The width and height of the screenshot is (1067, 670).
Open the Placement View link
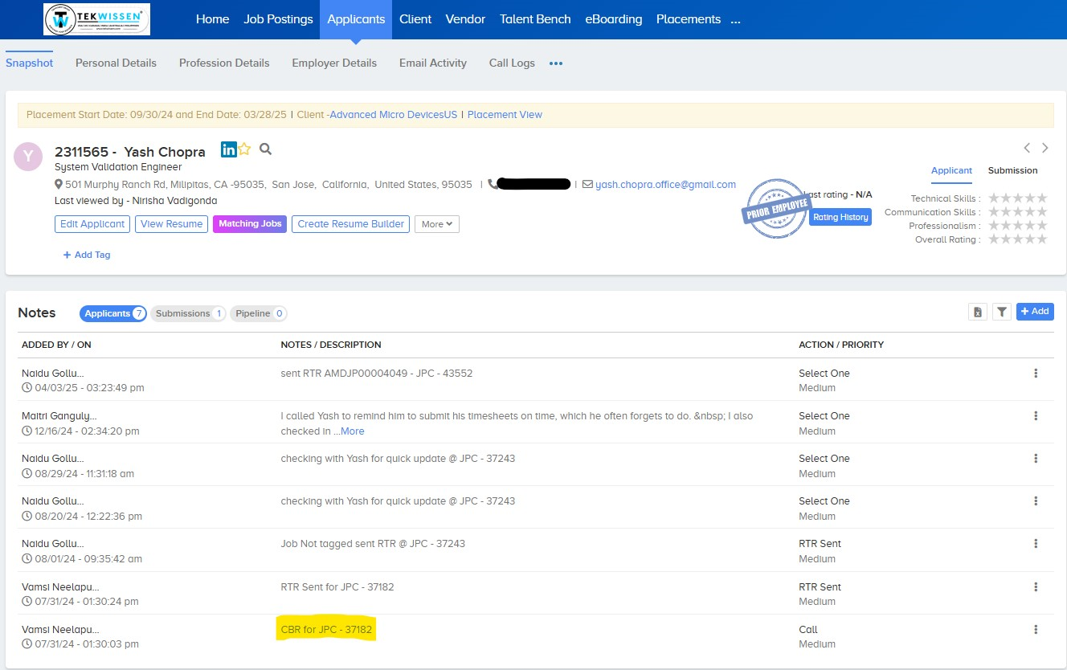point(505,115)
